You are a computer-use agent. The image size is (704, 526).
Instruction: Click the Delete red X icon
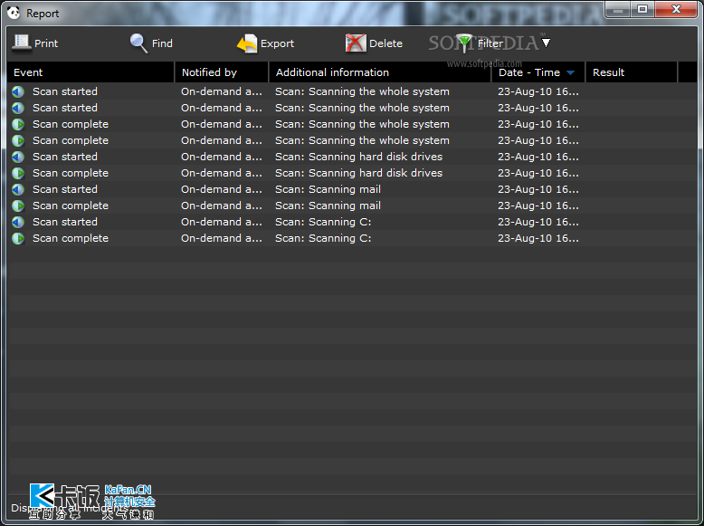coord(356,43)
